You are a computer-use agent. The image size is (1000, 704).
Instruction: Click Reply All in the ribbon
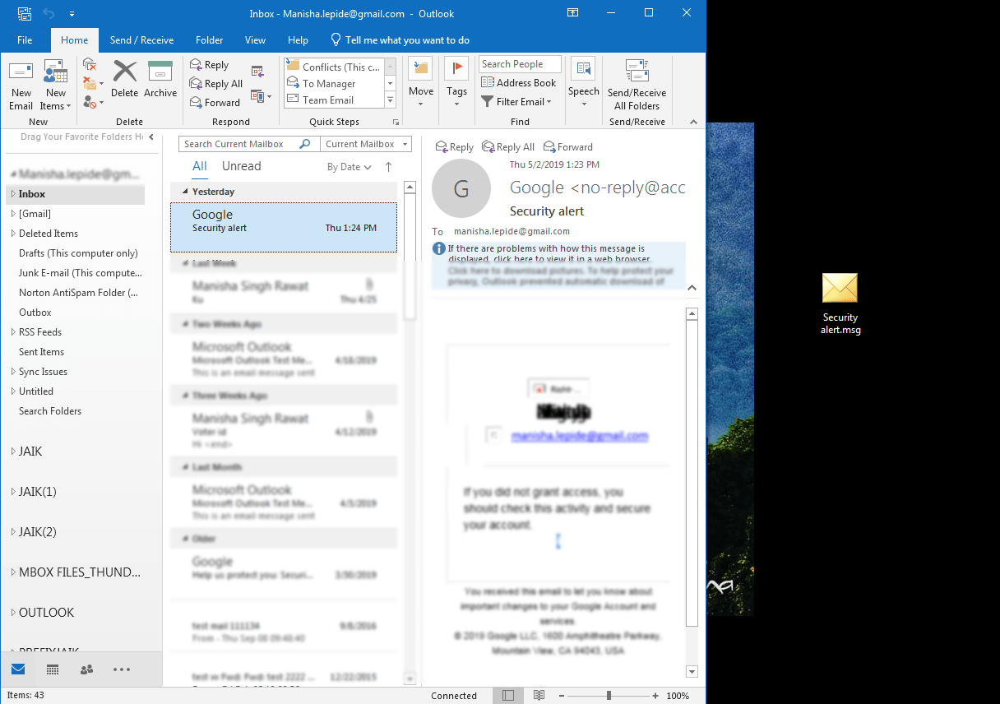(x=216, y=84)
